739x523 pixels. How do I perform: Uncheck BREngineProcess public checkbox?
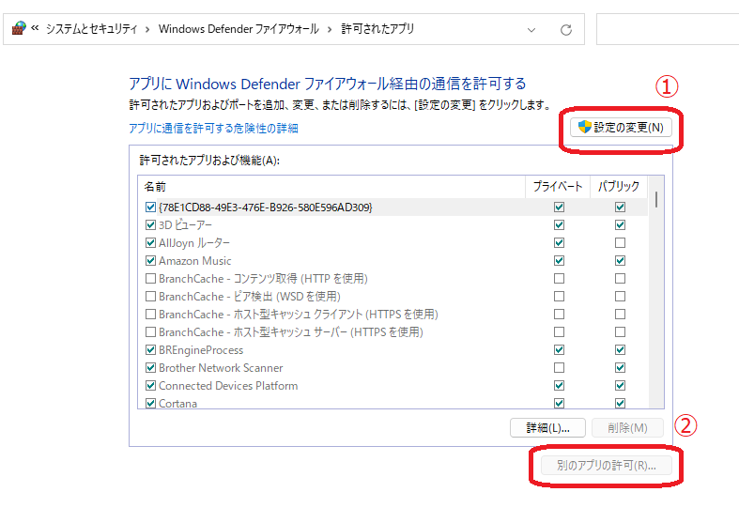click(621, 350)
